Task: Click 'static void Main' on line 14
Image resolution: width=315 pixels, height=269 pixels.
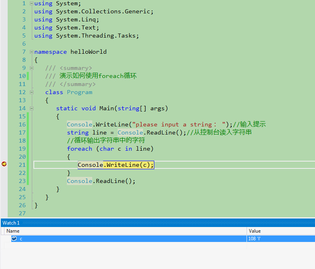Action: [x=85, y=108]
